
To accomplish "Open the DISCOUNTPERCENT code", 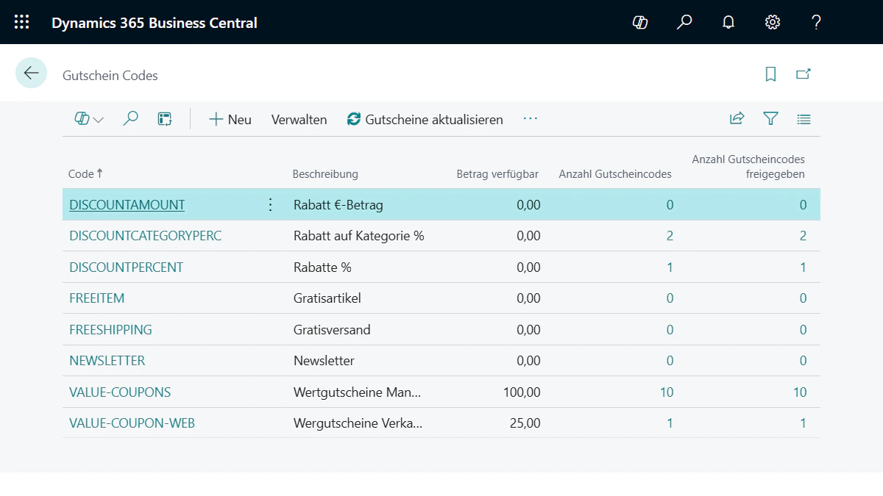I will pyautogui.click(x=126, y=267).
